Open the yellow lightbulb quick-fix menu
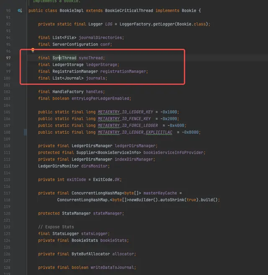 33,50
